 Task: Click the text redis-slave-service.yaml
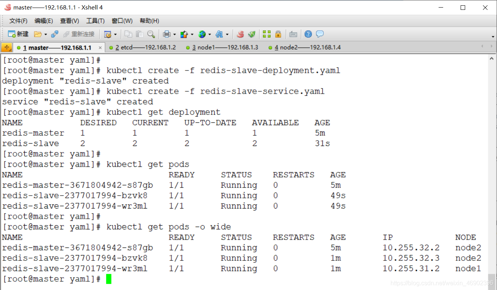(x=262, y=91)
